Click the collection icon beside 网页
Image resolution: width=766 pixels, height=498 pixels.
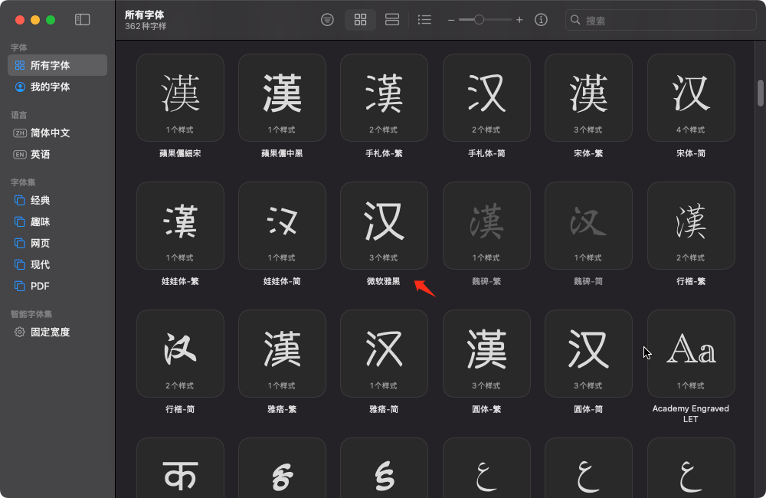click(x=20, y=244)
